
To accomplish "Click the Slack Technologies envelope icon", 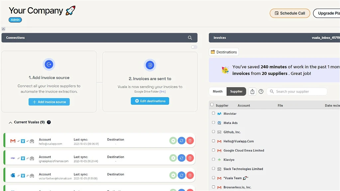I will click(219, 169).
